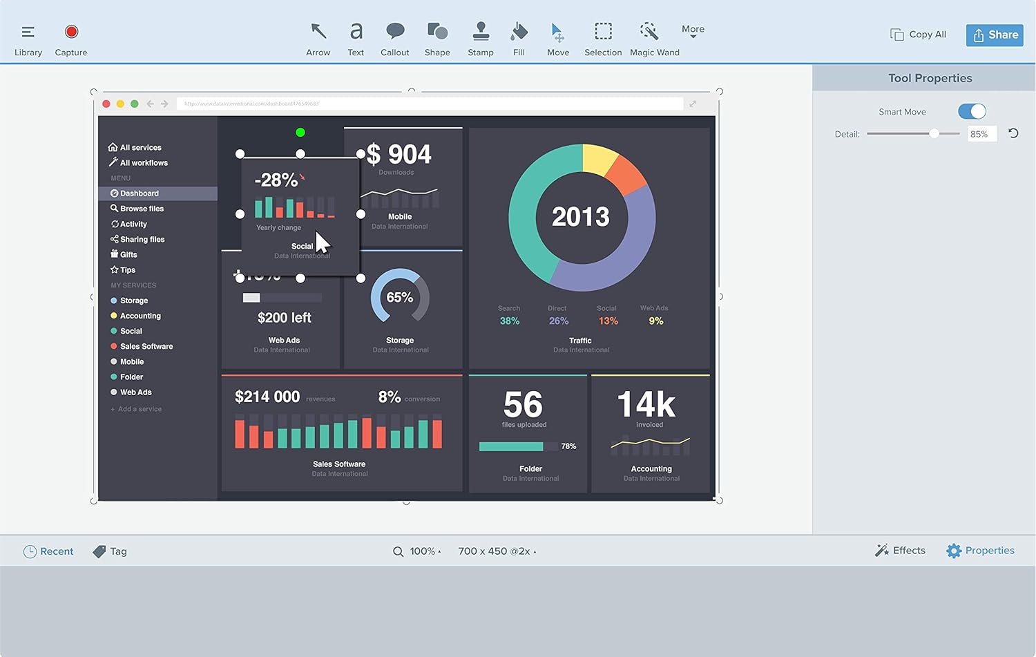Viewport: 1036px width, 657px height.
Task: Expand the More tools dropdown
Action: [693, 31]
